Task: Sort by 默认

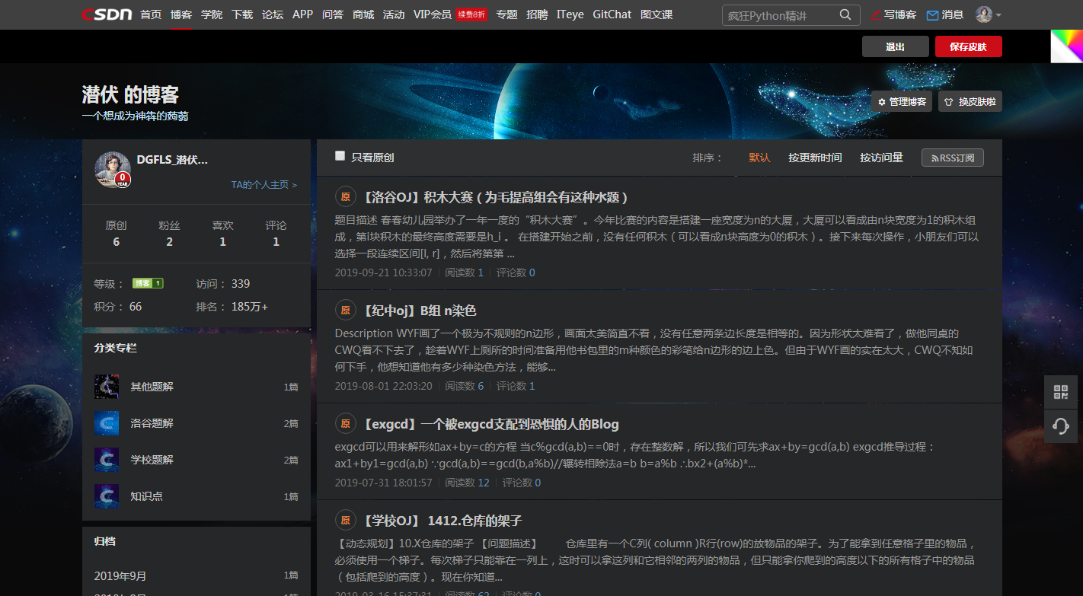Action: point(759,158)
